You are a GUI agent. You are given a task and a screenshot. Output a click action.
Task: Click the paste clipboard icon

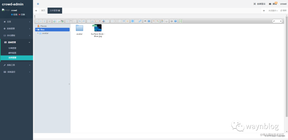pos(96,21)
